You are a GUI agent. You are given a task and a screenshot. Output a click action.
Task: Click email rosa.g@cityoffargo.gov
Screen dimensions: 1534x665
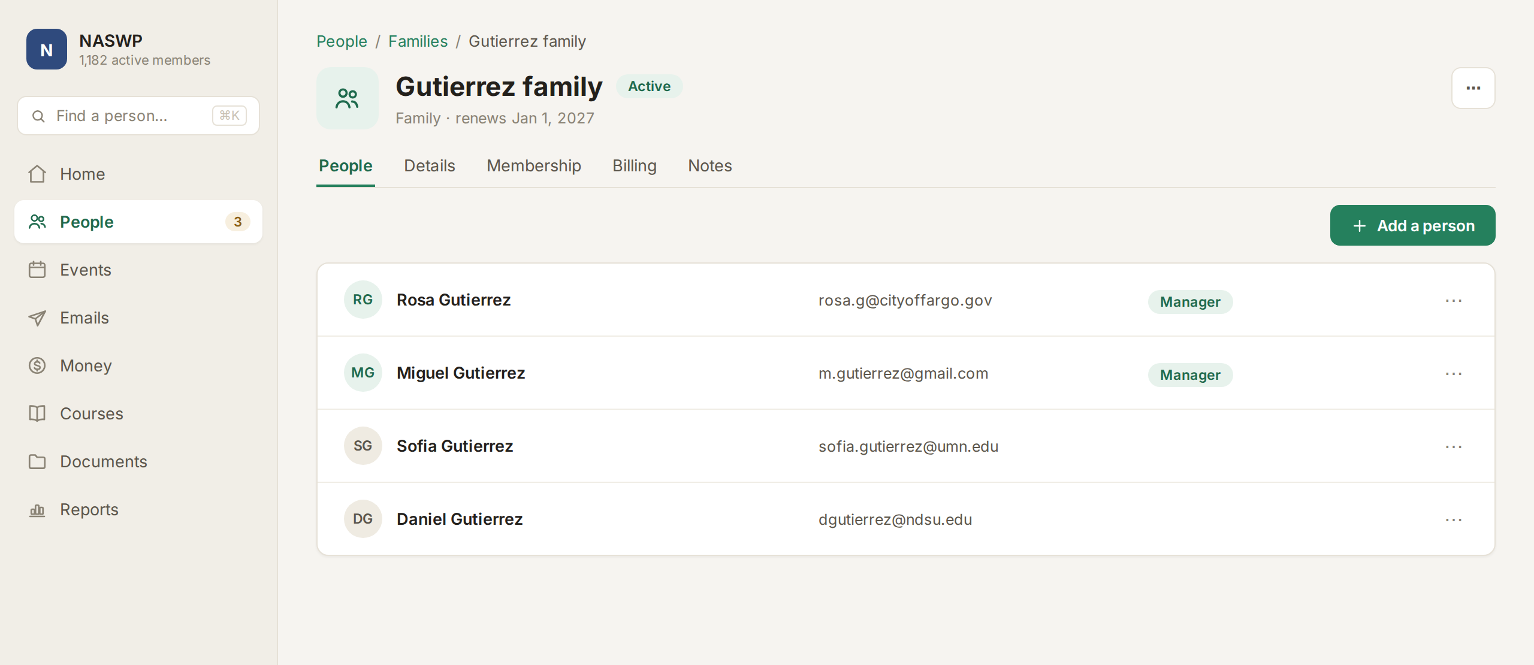[x=905, y=301]
